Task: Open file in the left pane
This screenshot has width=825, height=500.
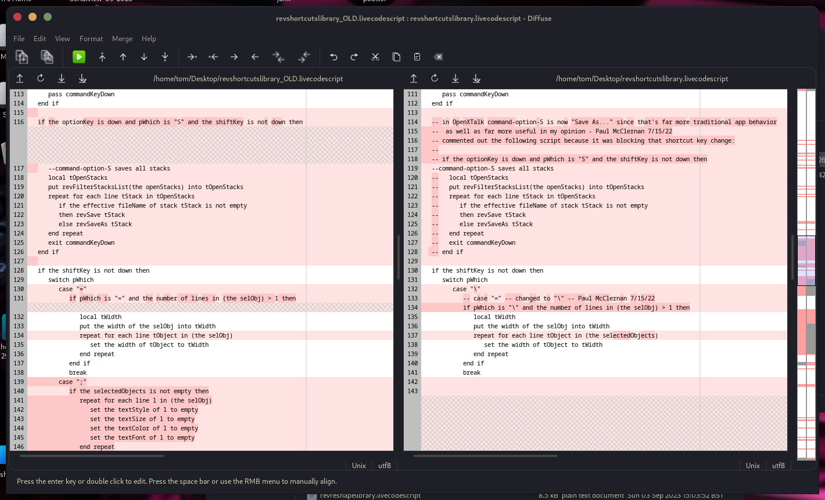Action: click(20, 78)
